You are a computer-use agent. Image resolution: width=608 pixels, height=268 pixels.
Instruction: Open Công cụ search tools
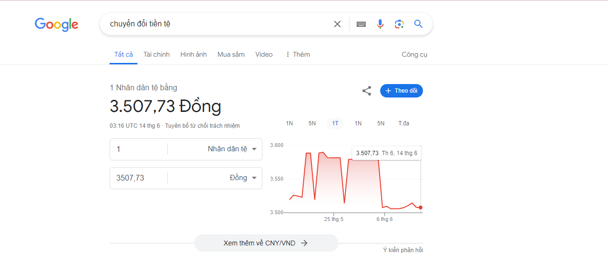414,54
